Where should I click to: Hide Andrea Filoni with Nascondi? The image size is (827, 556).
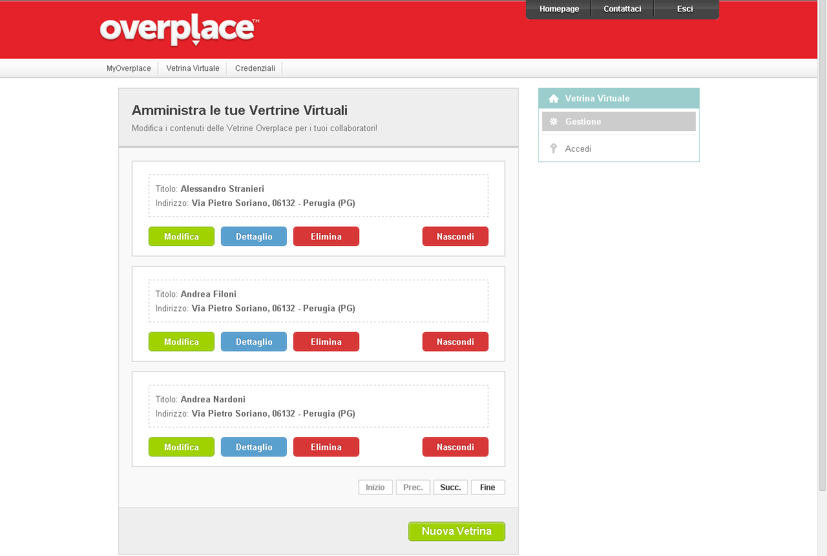pos(455,342)
